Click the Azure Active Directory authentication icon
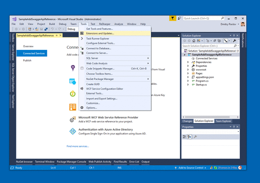260x183 pixels. [73, 131]
